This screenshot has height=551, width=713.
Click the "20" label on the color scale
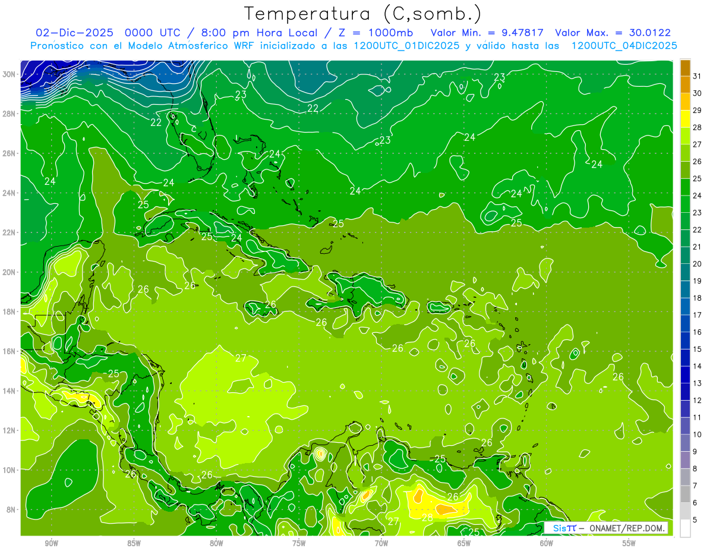(697, 263)
